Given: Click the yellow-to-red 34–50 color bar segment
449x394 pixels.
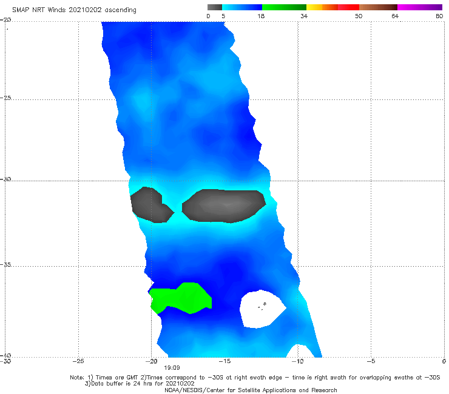Looking at the screenshot, I should point(333,7).
